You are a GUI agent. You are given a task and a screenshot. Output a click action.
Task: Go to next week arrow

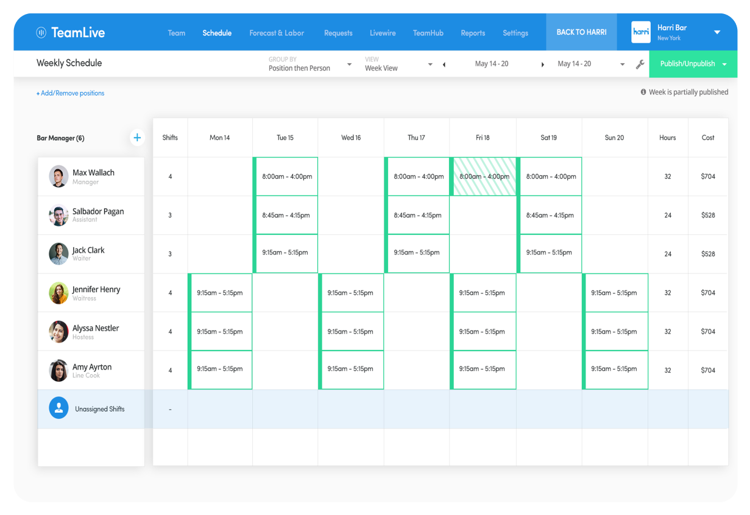[542, 65]
